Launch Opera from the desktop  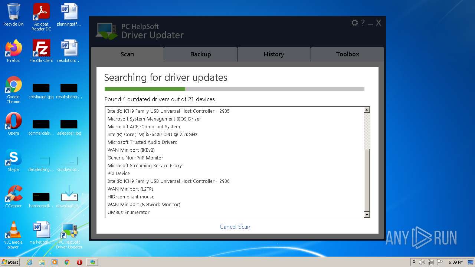13,124
